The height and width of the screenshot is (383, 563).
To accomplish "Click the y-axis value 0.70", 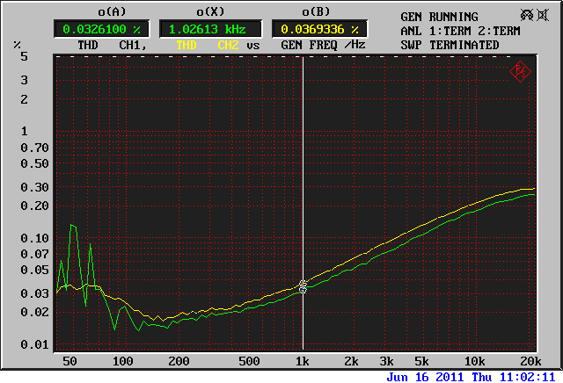I will tap(34, 148).
